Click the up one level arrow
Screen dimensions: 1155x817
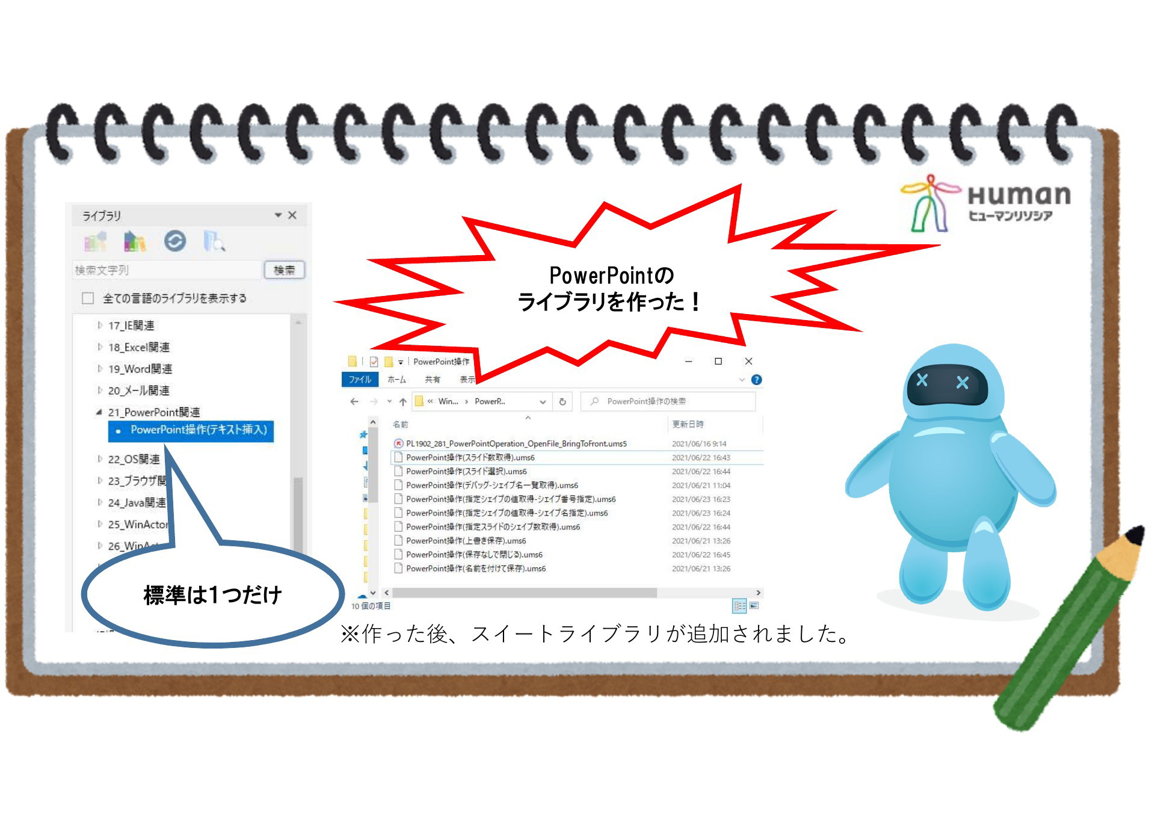coord(403,401)
